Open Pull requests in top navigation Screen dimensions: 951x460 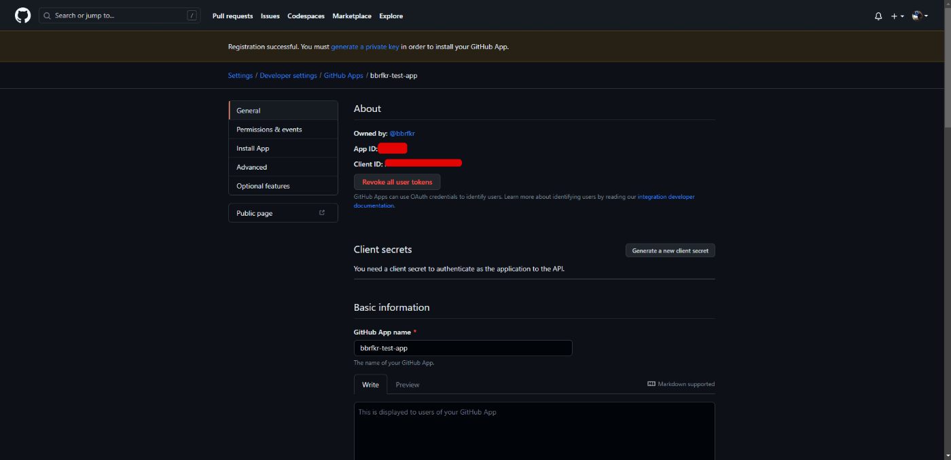pos(232,16)
